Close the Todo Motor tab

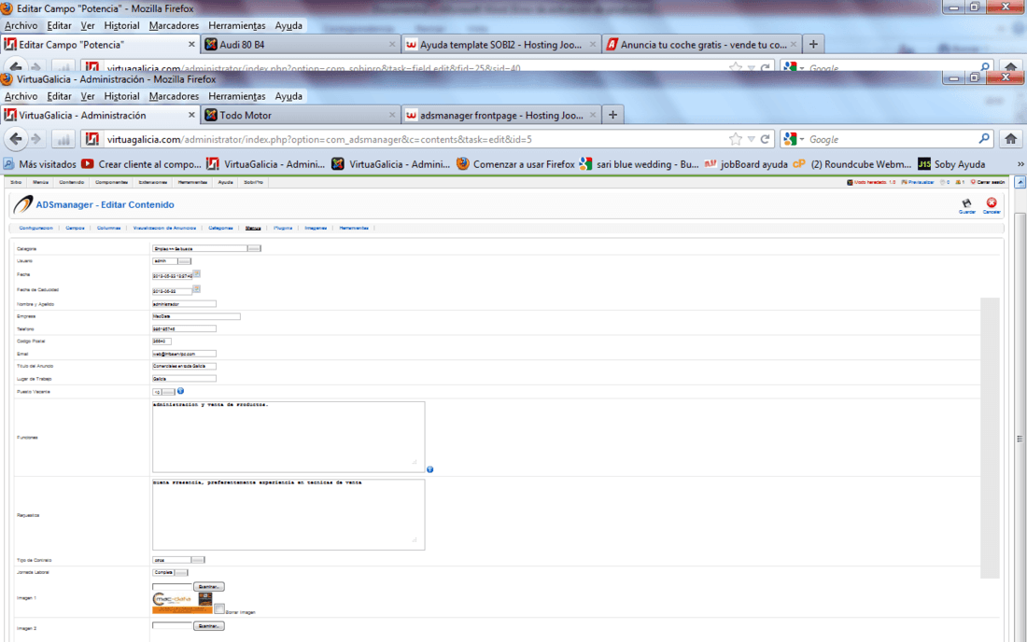tap(392, 115)
